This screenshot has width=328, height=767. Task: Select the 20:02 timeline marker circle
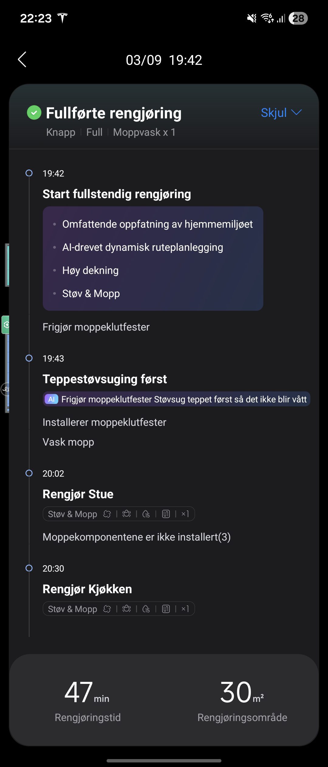(29, 473)
